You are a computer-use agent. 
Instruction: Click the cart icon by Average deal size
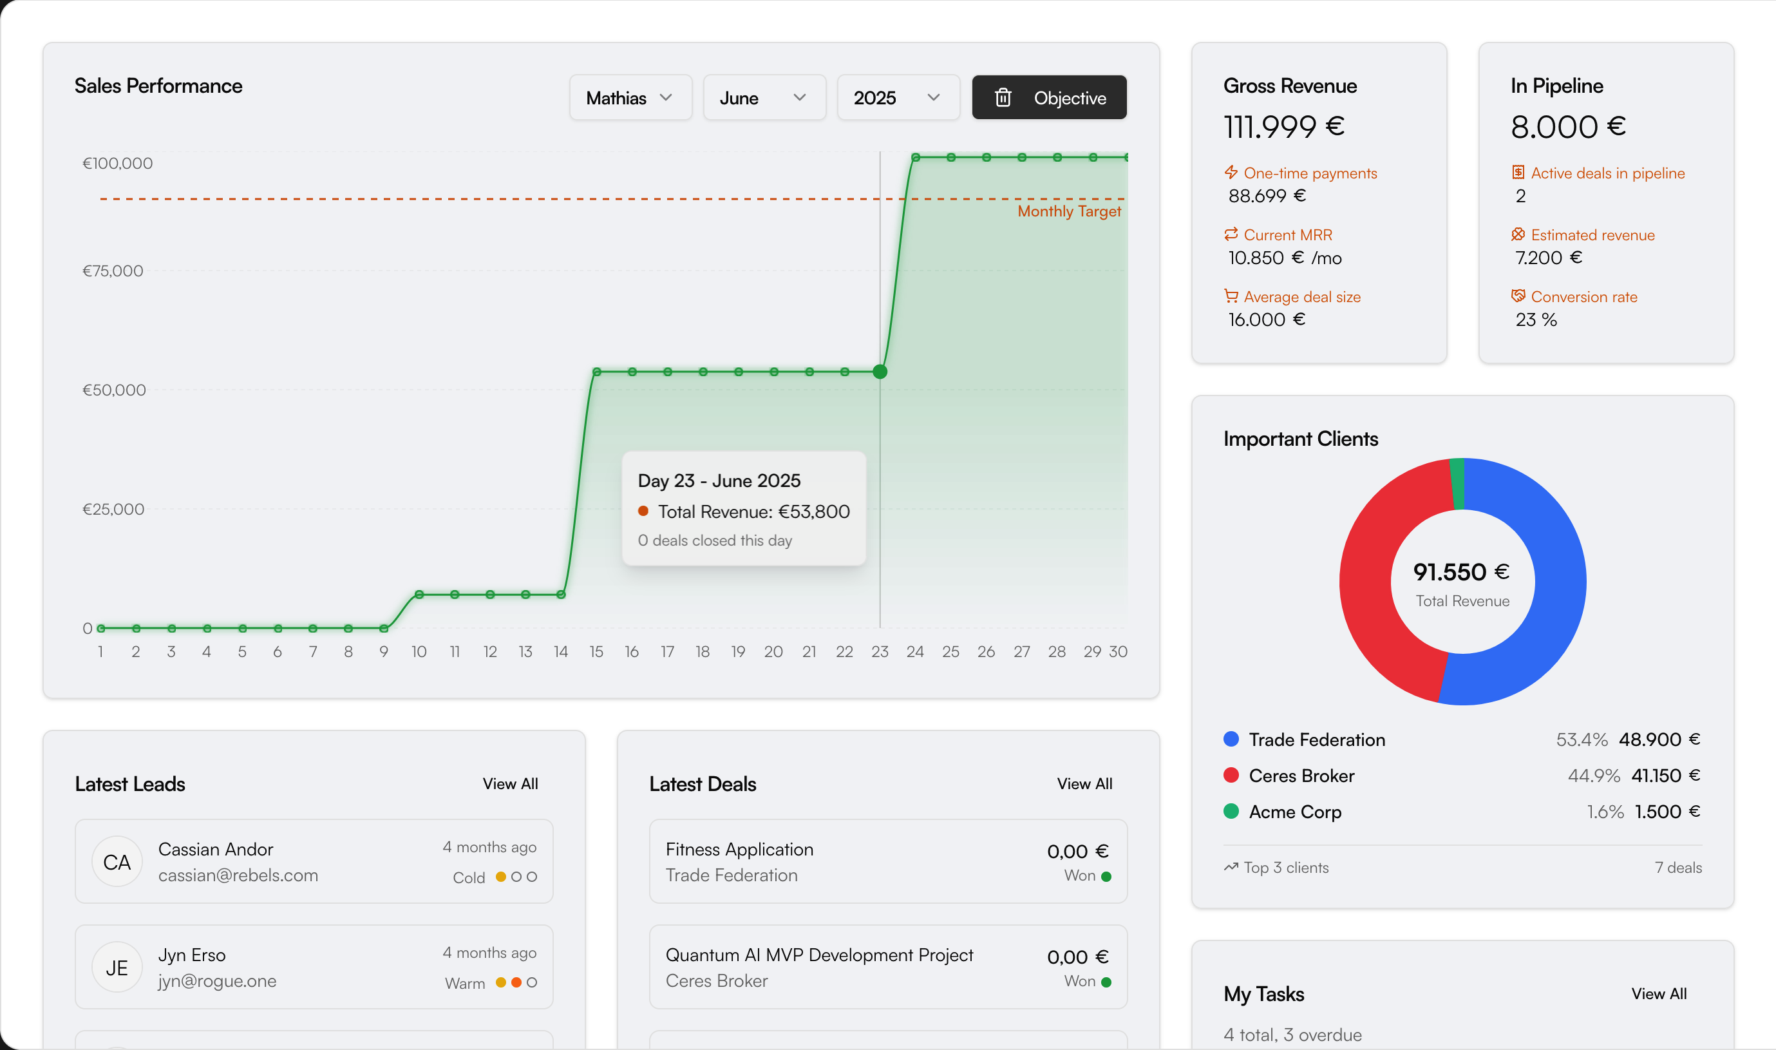(x=1231, y=296)
